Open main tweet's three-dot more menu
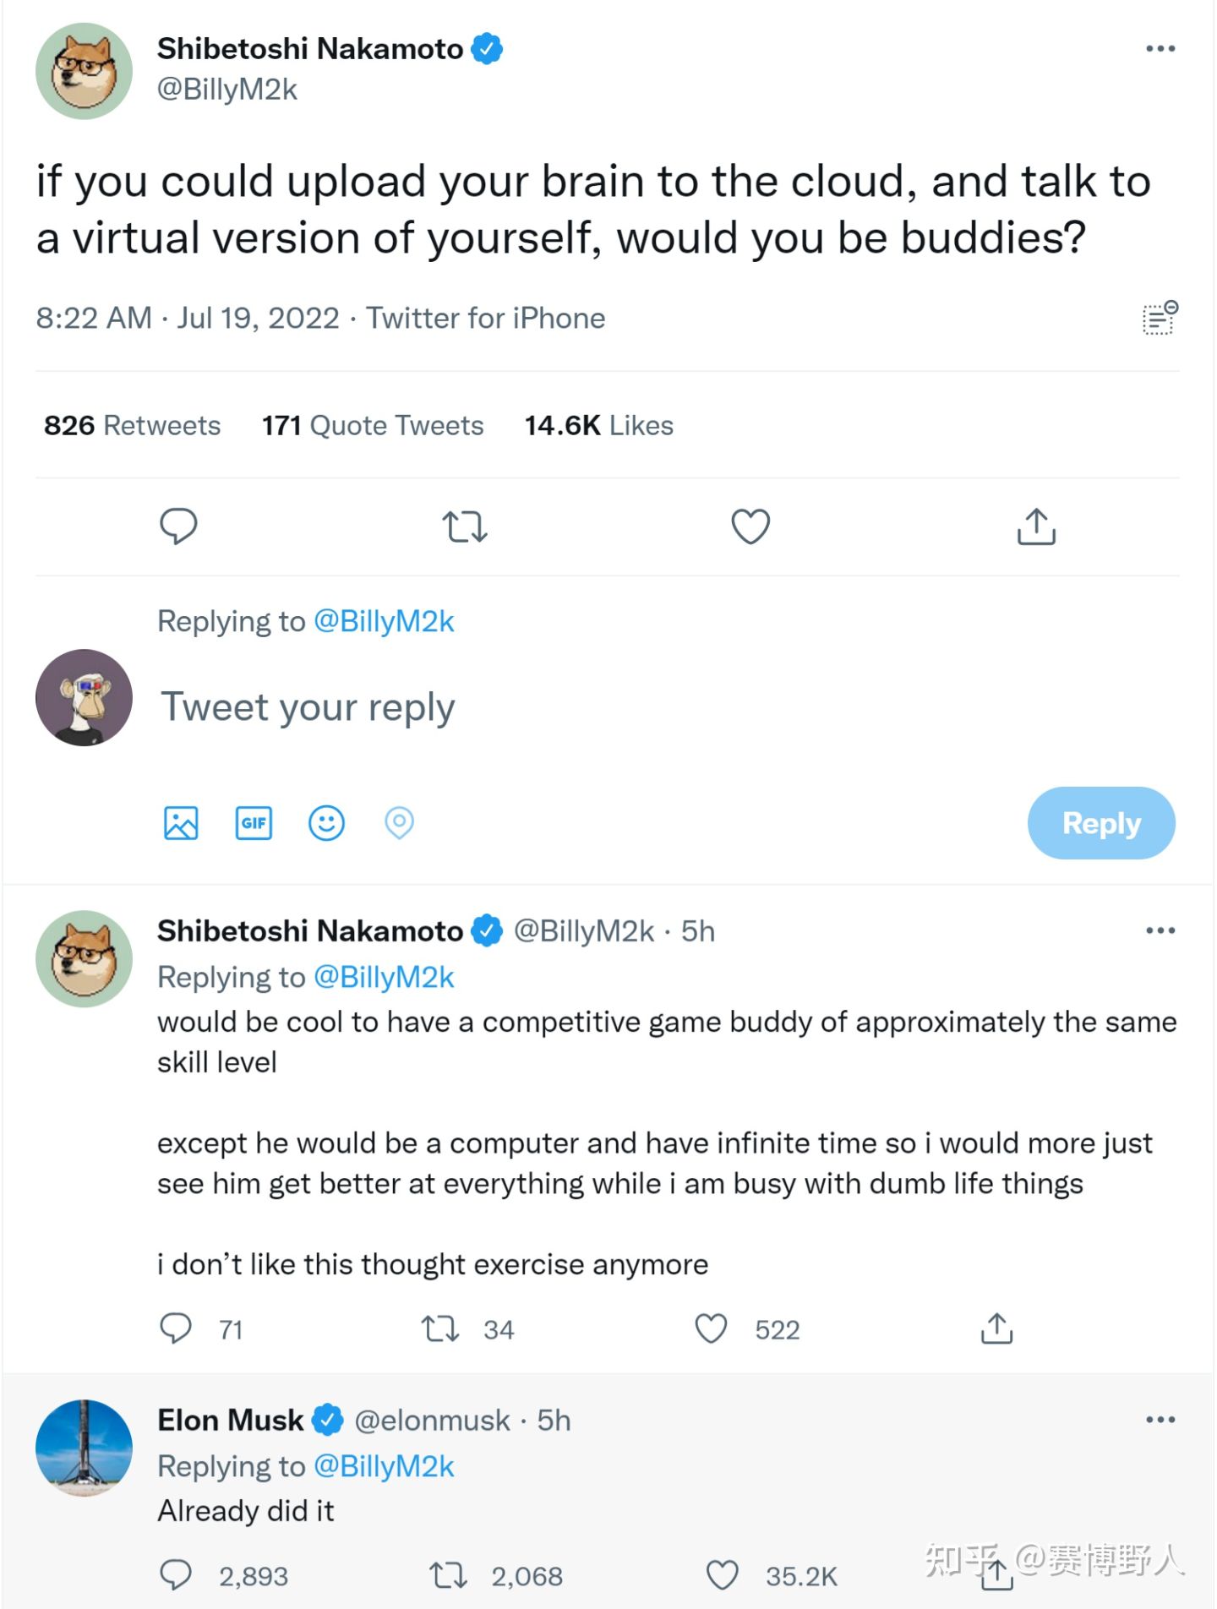The width and height of the screenshot is (1217, 1609). pos(1160,49)
